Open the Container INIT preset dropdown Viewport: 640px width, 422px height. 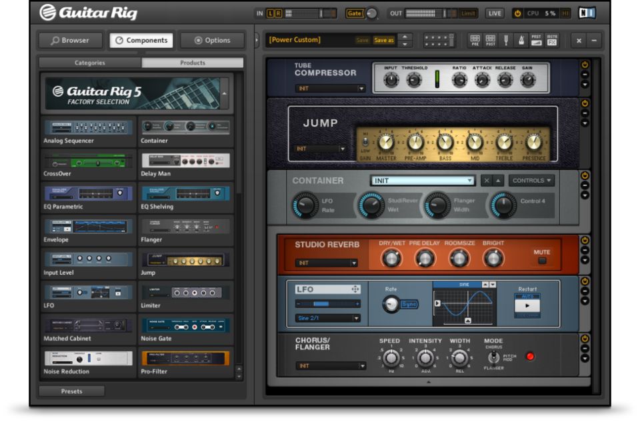pos(423,181)
